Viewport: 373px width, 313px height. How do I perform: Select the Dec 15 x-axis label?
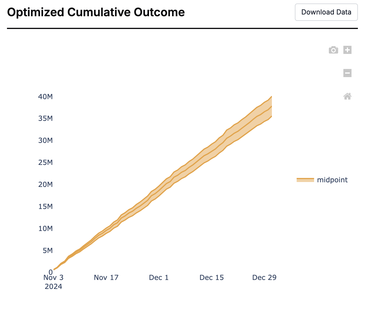pos(212,278)
